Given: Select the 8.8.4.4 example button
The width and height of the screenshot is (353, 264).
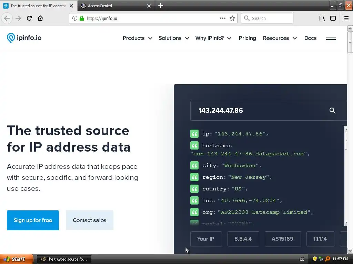Looking at the screenshot, I should [x=243, y=239].
